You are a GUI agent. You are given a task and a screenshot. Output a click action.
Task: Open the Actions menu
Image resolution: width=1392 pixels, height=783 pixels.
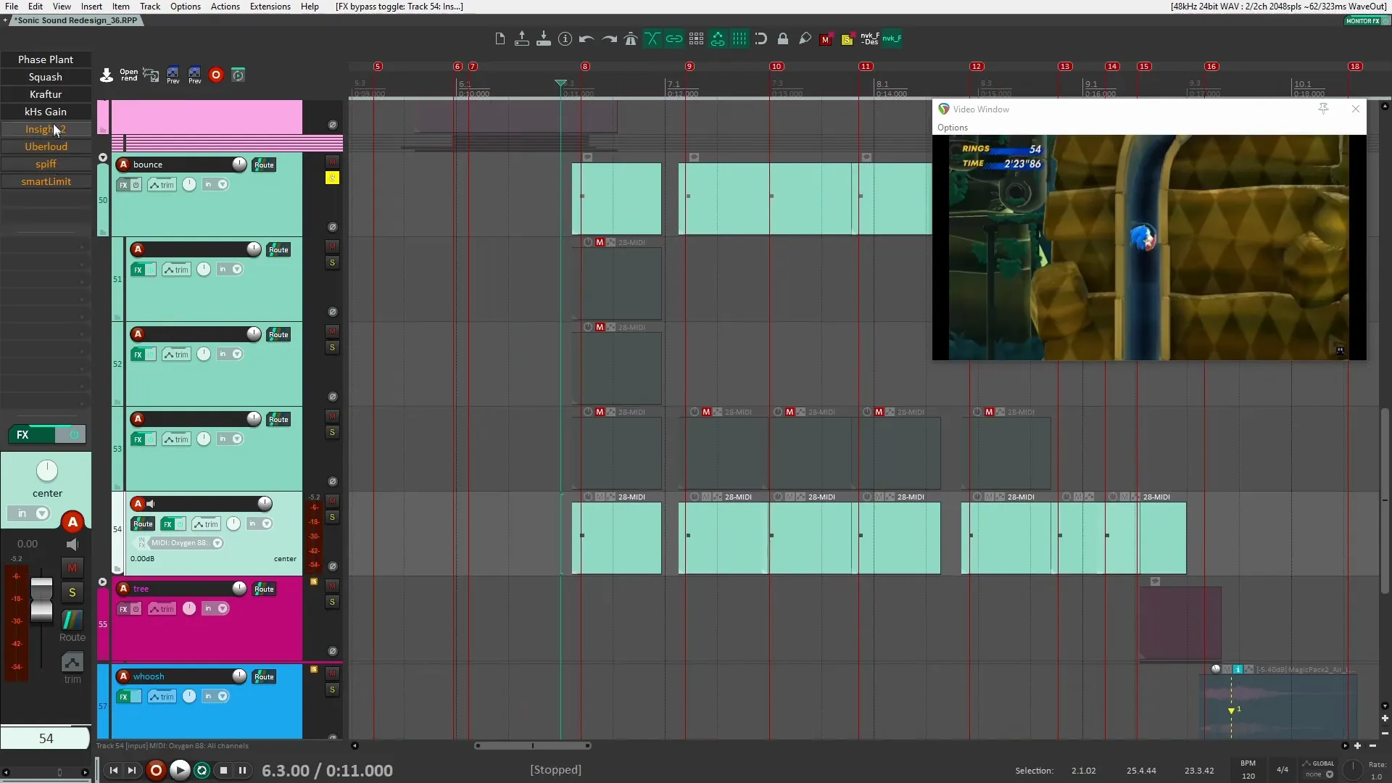pyautogui.click(x=225, y=7)
